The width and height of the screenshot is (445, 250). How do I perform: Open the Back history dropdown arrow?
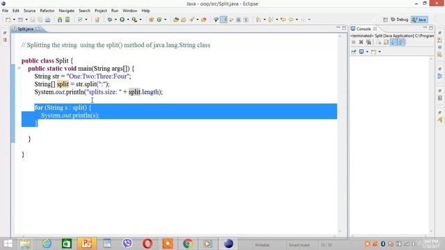(297, 19)
